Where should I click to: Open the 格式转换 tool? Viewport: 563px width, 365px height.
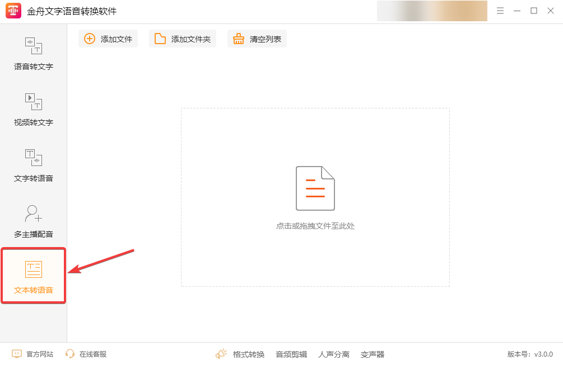pyautogui.click(x=249, y=354)
